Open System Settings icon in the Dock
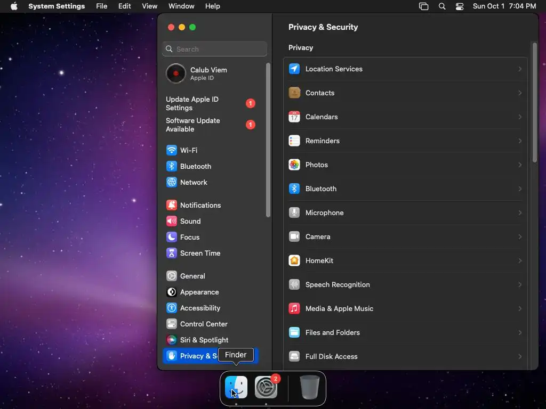Viewport: 546px width, 409px height. coord(266,387)
